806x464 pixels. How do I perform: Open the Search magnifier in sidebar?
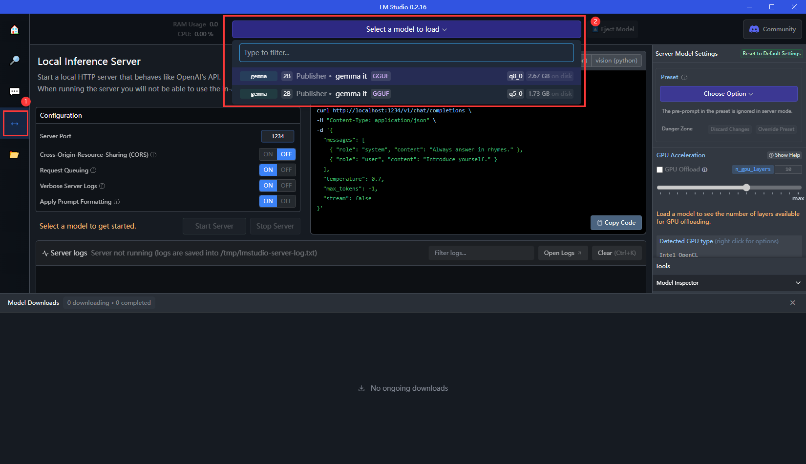pos(15,61)
